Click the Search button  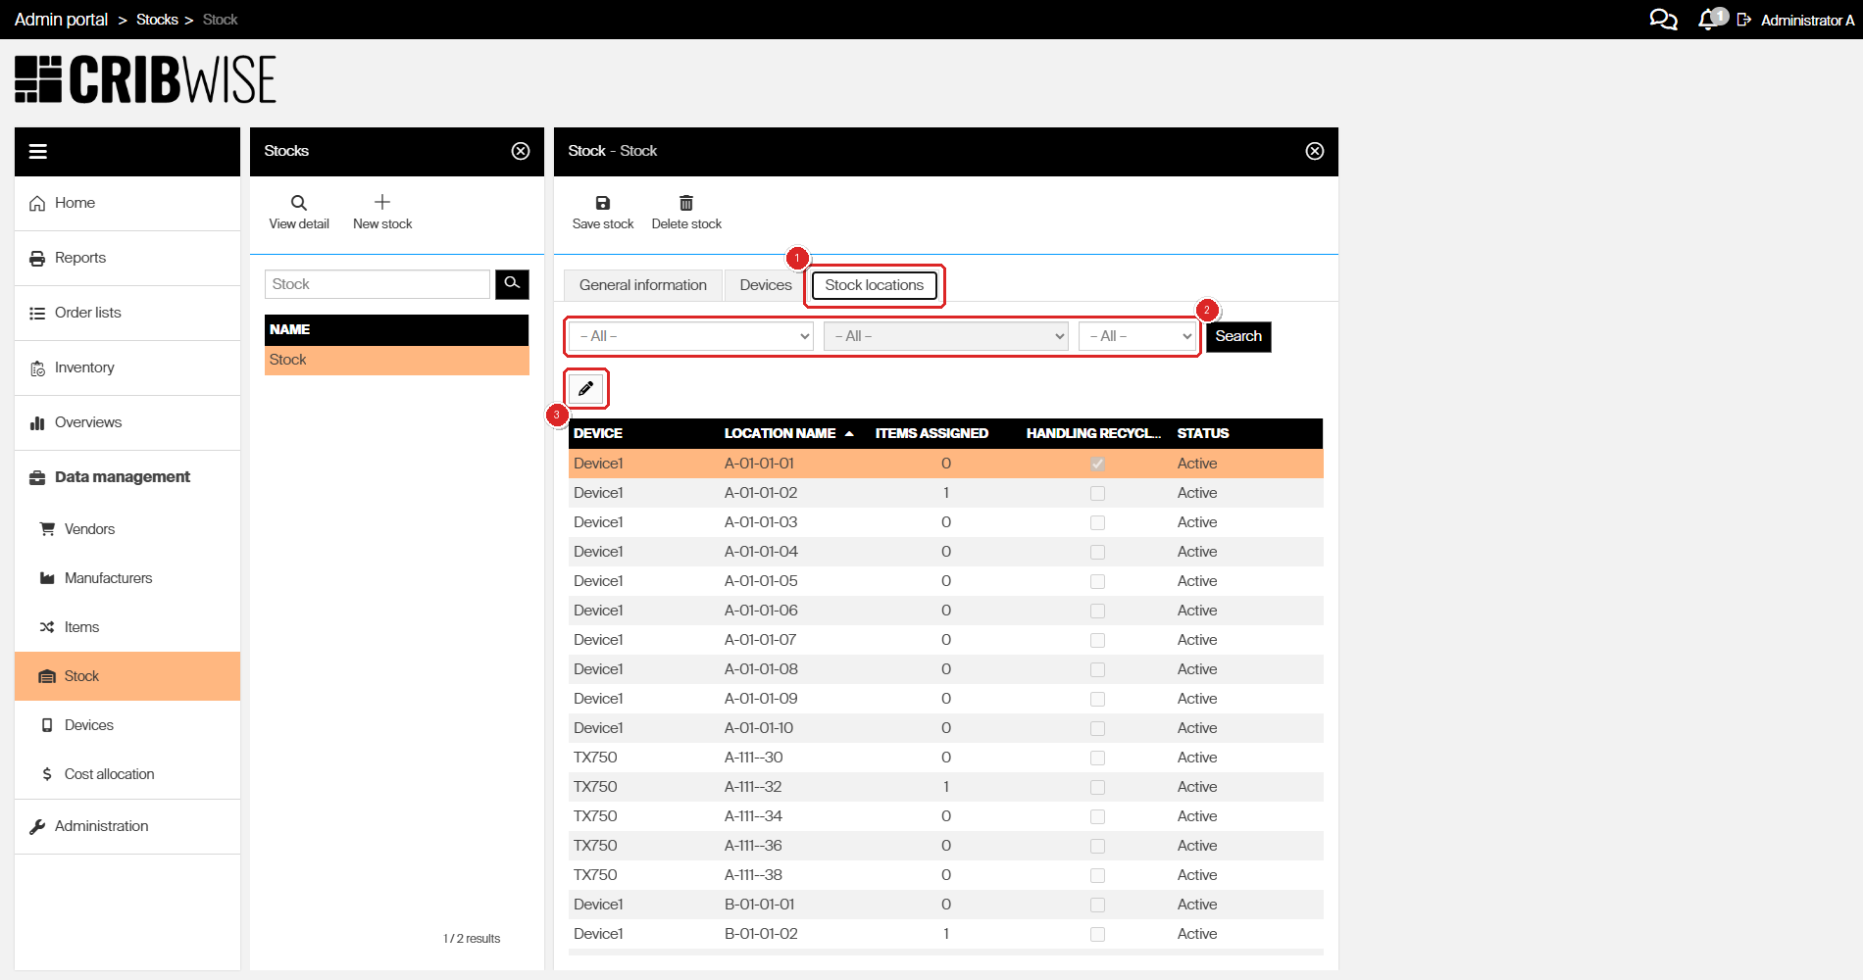[1238, 336]
